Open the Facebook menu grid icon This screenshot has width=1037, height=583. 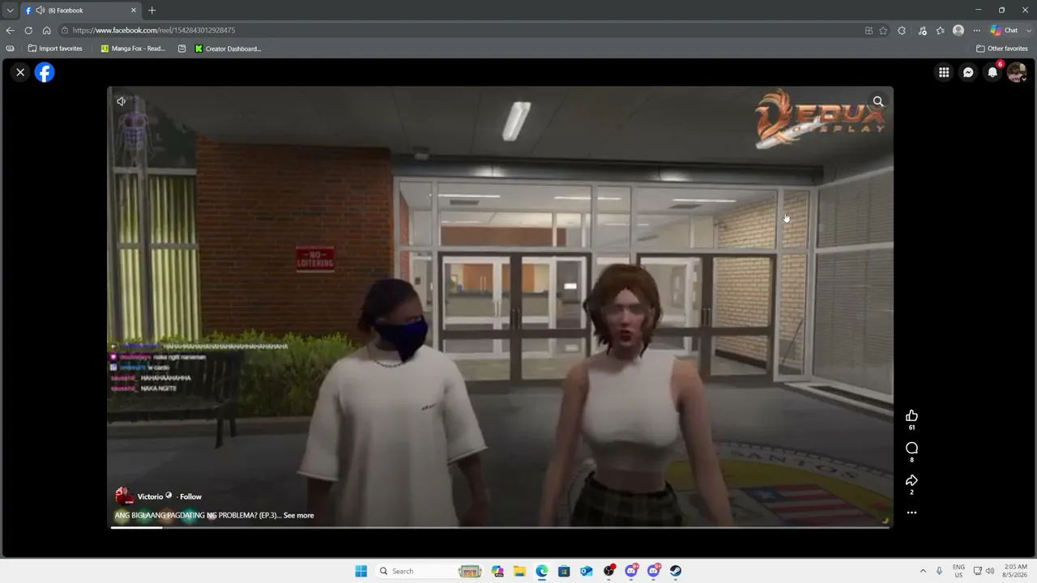pyautogui.click(x=944, y=72)
